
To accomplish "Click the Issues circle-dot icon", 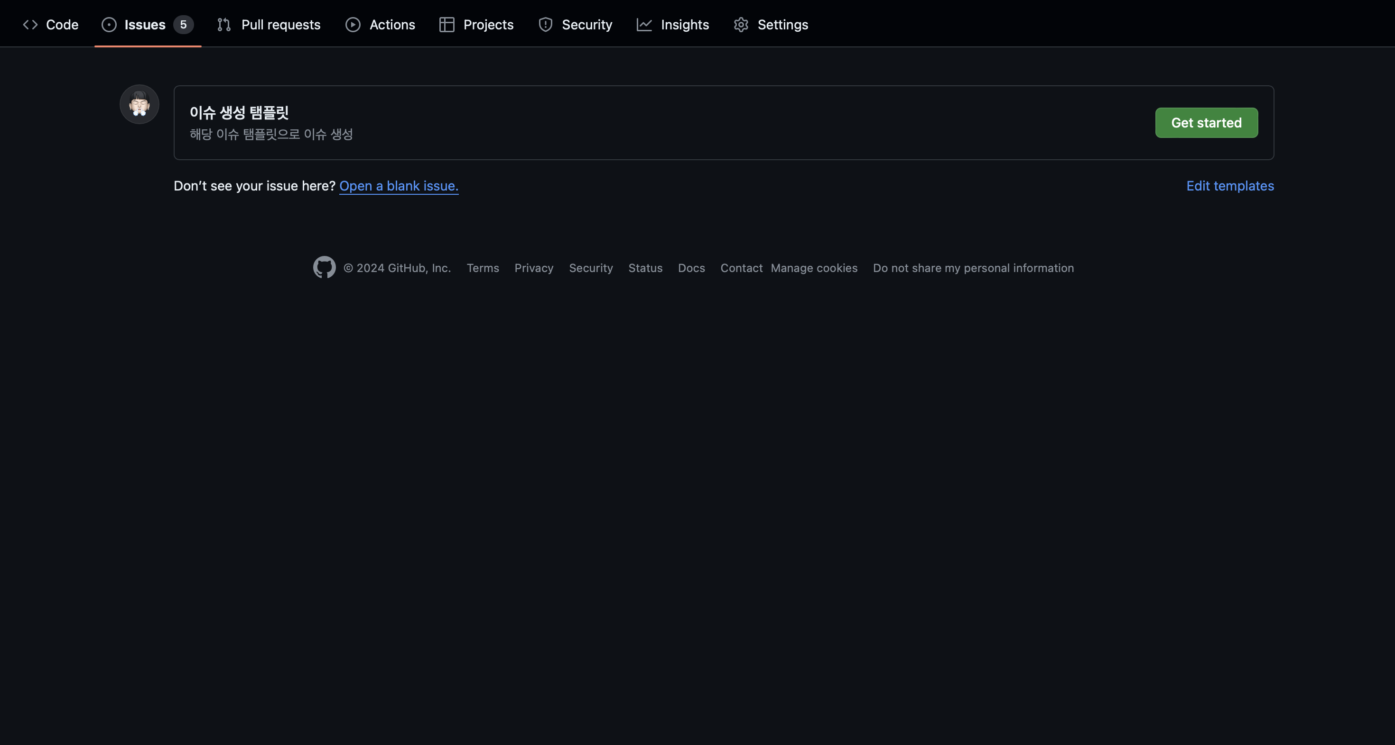I will point(109,25).
